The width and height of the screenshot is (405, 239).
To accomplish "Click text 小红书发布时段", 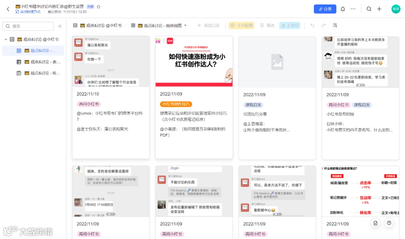I will pos(340,114).
